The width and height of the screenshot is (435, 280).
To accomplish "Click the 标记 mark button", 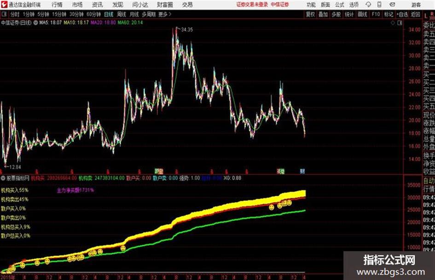I will [x=389, y=14].
